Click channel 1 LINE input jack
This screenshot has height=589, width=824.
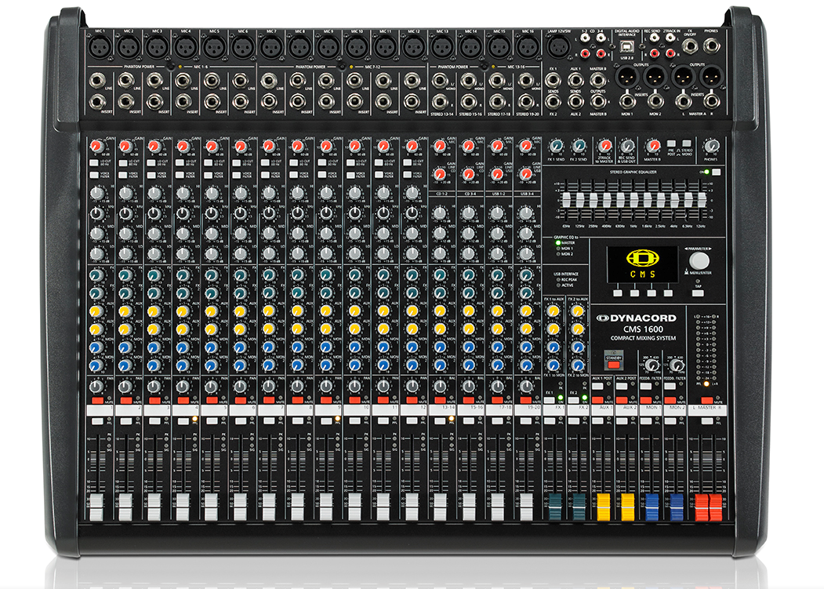(97, 81)
